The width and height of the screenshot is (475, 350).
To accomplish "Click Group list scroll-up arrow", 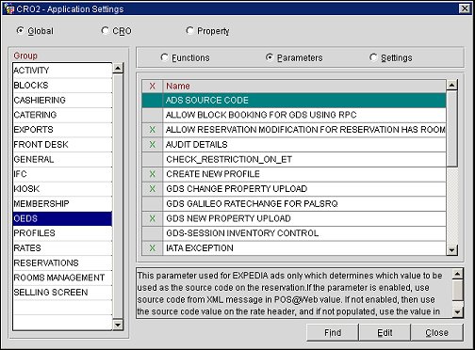I will [118, 68].
